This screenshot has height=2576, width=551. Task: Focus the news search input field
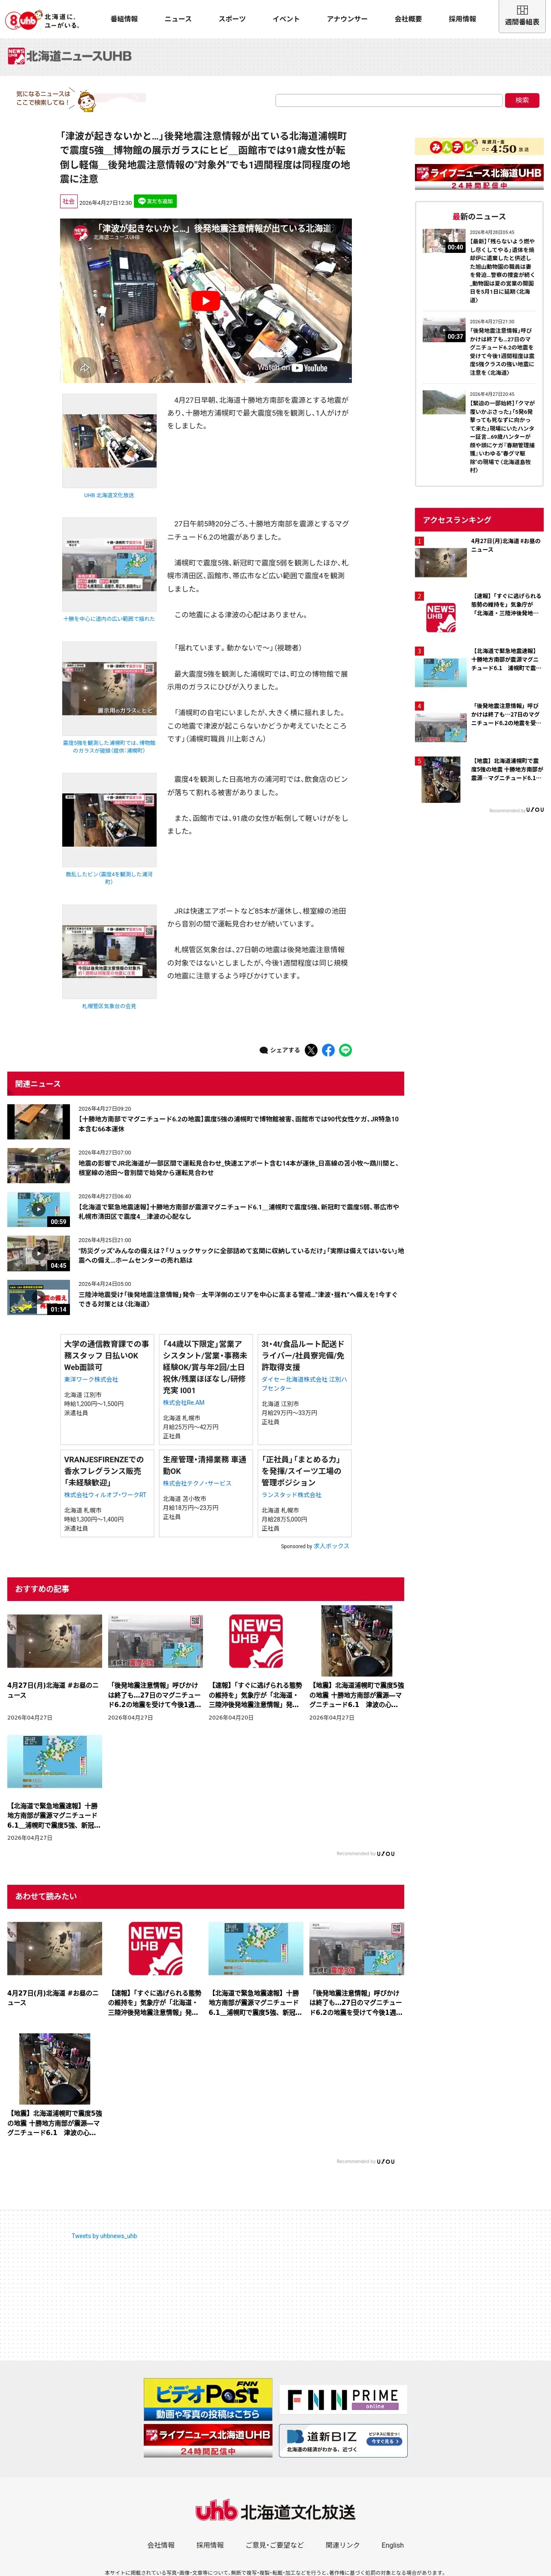[388, 100]
